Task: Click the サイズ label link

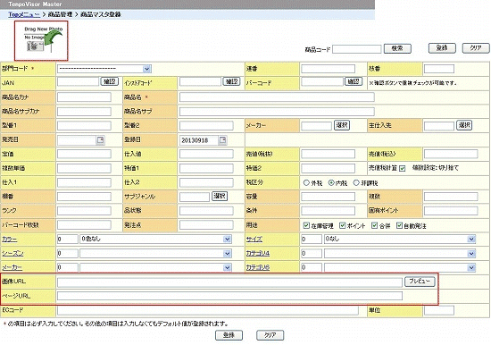Action: coord(254,239)
